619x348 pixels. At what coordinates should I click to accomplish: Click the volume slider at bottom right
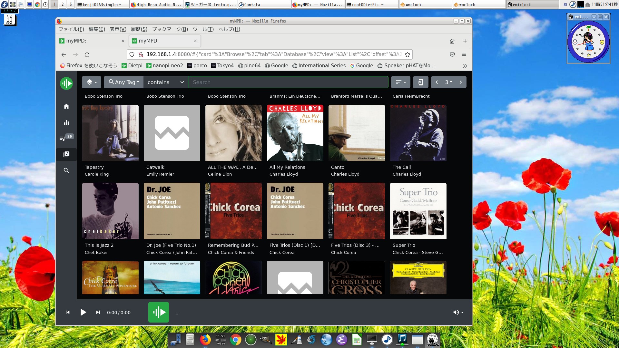point(462,312)
